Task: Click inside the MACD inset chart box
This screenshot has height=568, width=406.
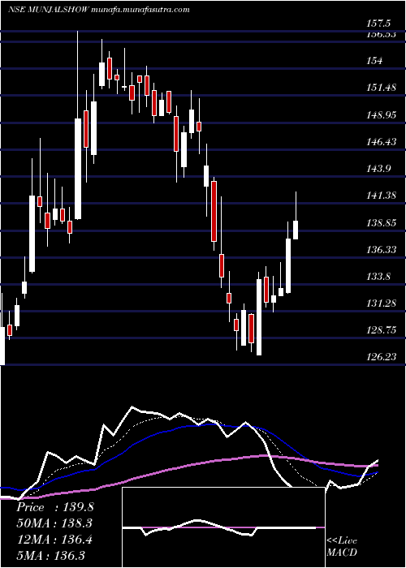Action: (x=223, y=527)
